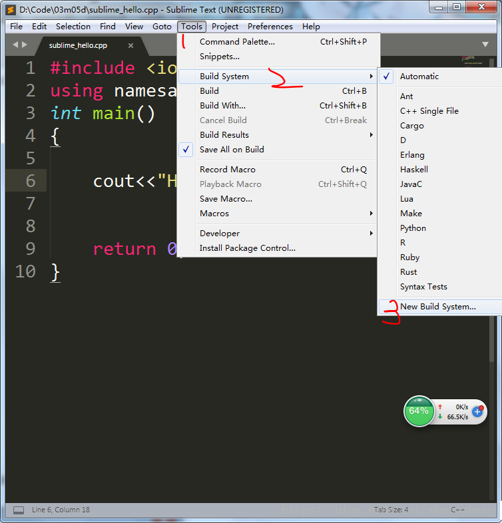
Task: Click 'main()' on line 3
Action: pos(124,113)
